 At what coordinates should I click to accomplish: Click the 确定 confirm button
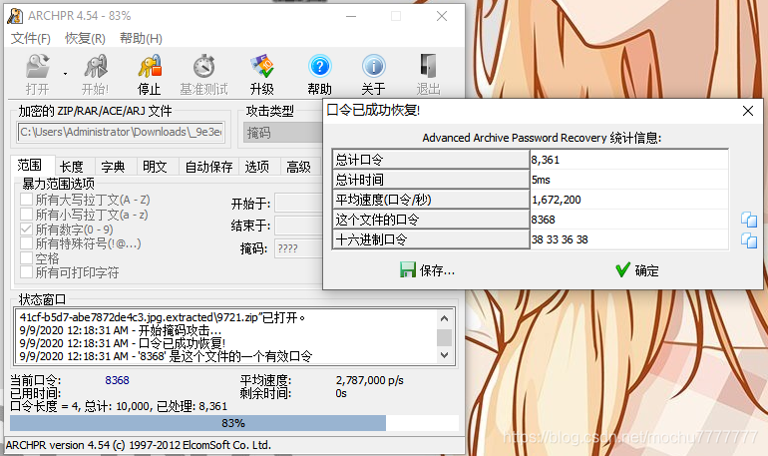(x=637, y=270)
